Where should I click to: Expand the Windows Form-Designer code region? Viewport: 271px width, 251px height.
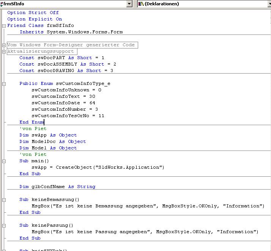(4, 45)
